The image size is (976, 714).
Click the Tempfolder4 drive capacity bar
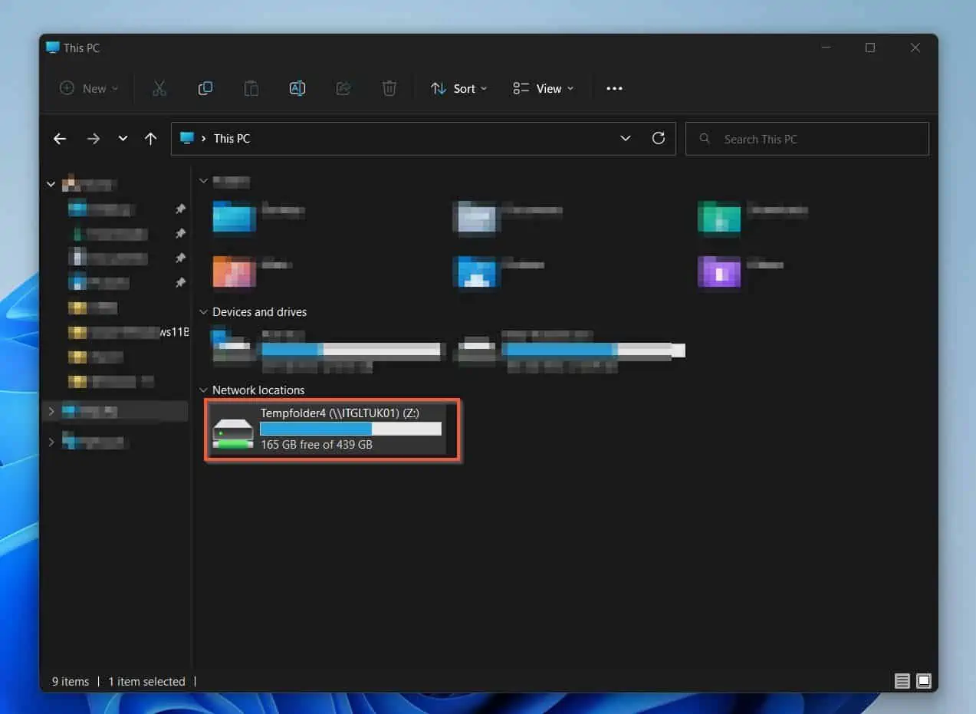coord(350,429)
